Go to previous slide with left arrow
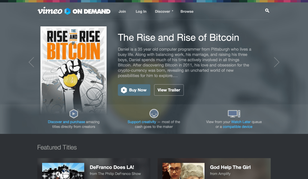The height and width of the screenshot is (179, 308). tap(31, 62)
